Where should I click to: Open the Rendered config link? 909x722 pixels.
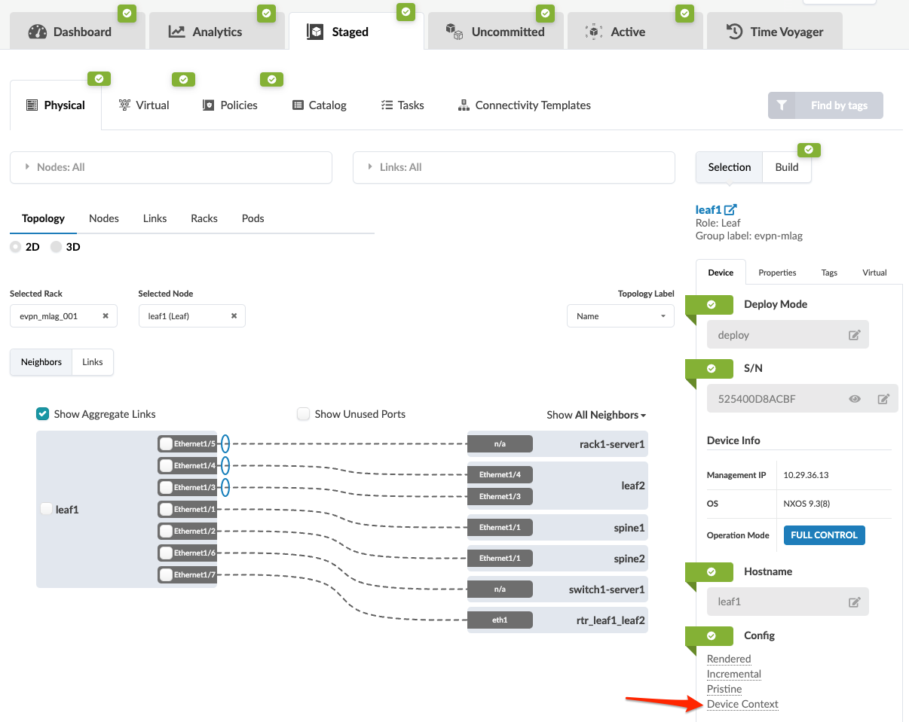(x=729, y=659)
